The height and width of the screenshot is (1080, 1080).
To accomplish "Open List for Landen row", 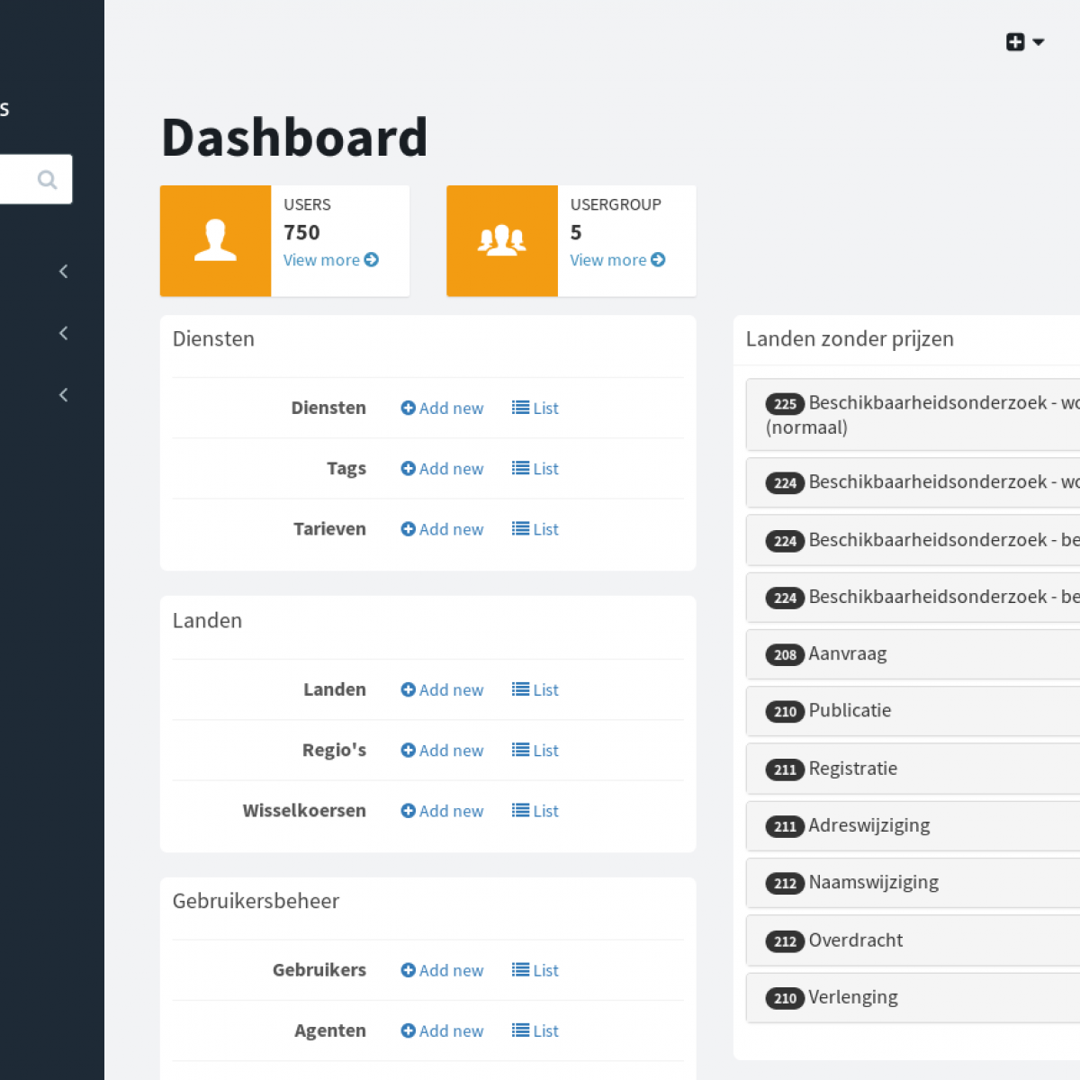I will tap(535, 689).
